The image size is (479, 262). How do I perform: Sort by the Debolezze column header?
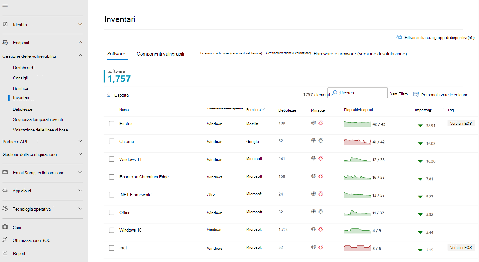tap(287, 110)
